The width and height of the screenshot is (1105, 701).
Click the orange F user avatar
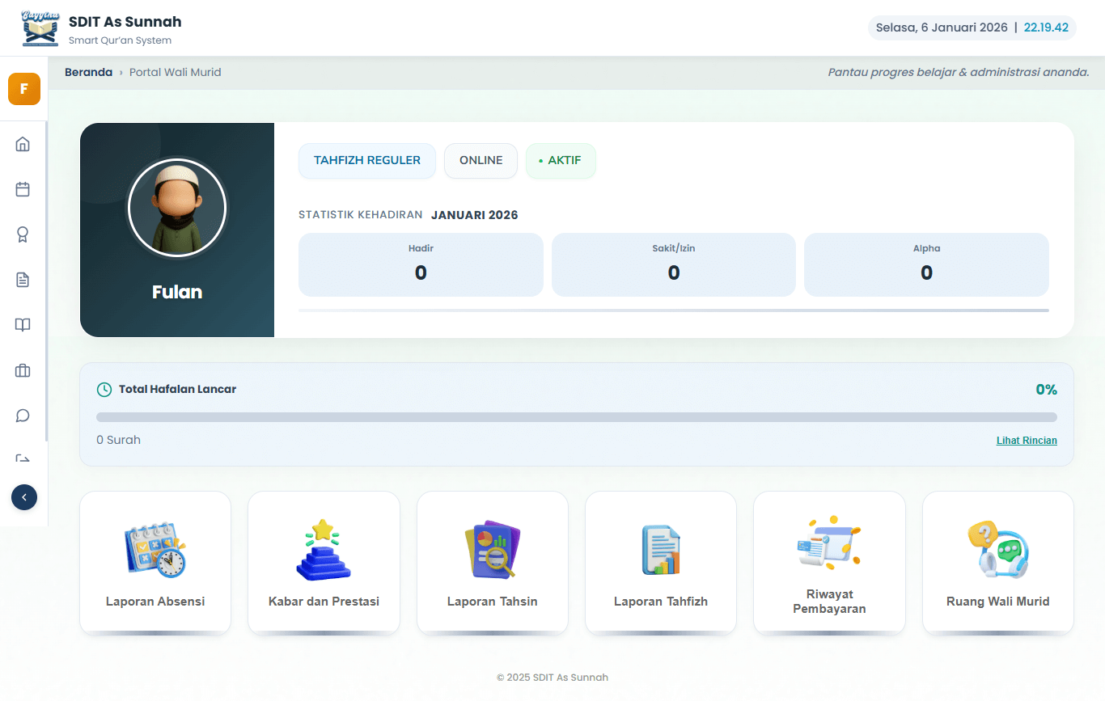pos(24,89)
